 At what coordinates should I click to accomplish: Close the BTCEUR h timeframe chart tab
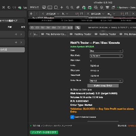point(43,14)
